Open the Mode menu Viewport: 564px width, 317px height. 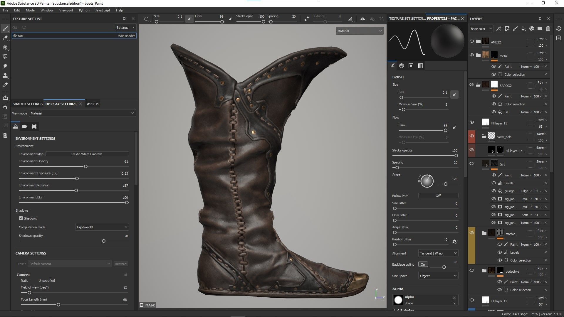click(30, 10)
